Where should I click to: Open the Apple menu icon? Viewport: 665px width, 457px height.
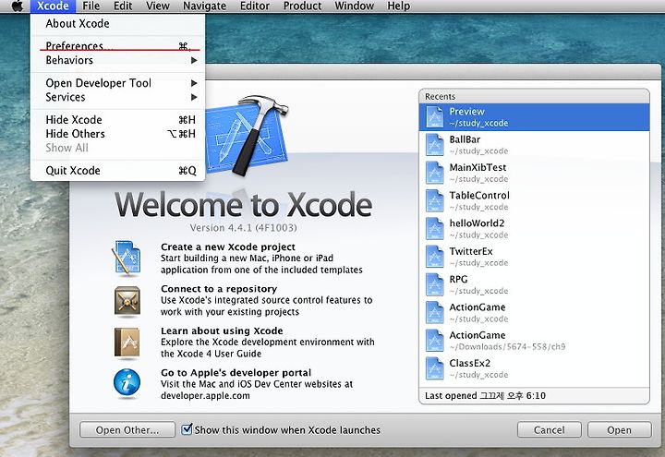pyautogui.click(x=17, y=6)
